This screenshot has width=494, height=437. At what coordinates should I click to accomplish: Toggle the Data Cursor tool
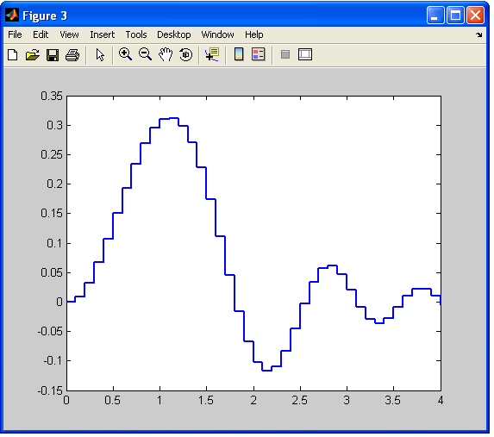(212, 54)
